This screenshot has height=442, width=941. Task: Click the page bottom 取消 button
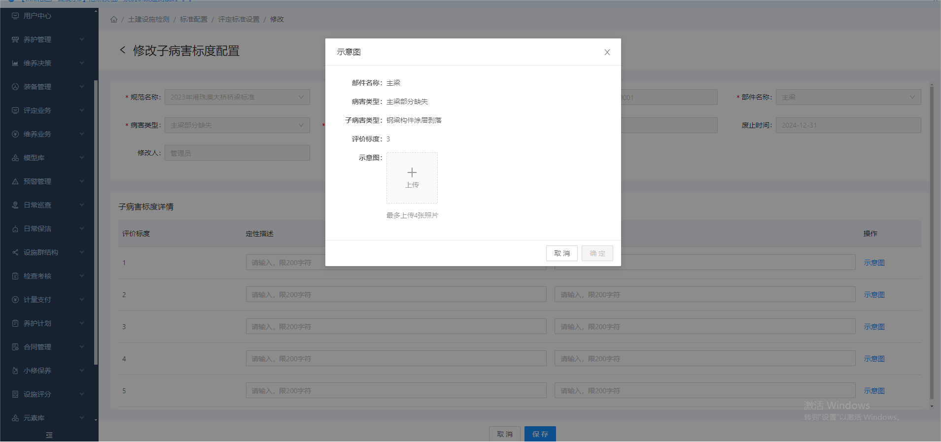coord(505,434)
